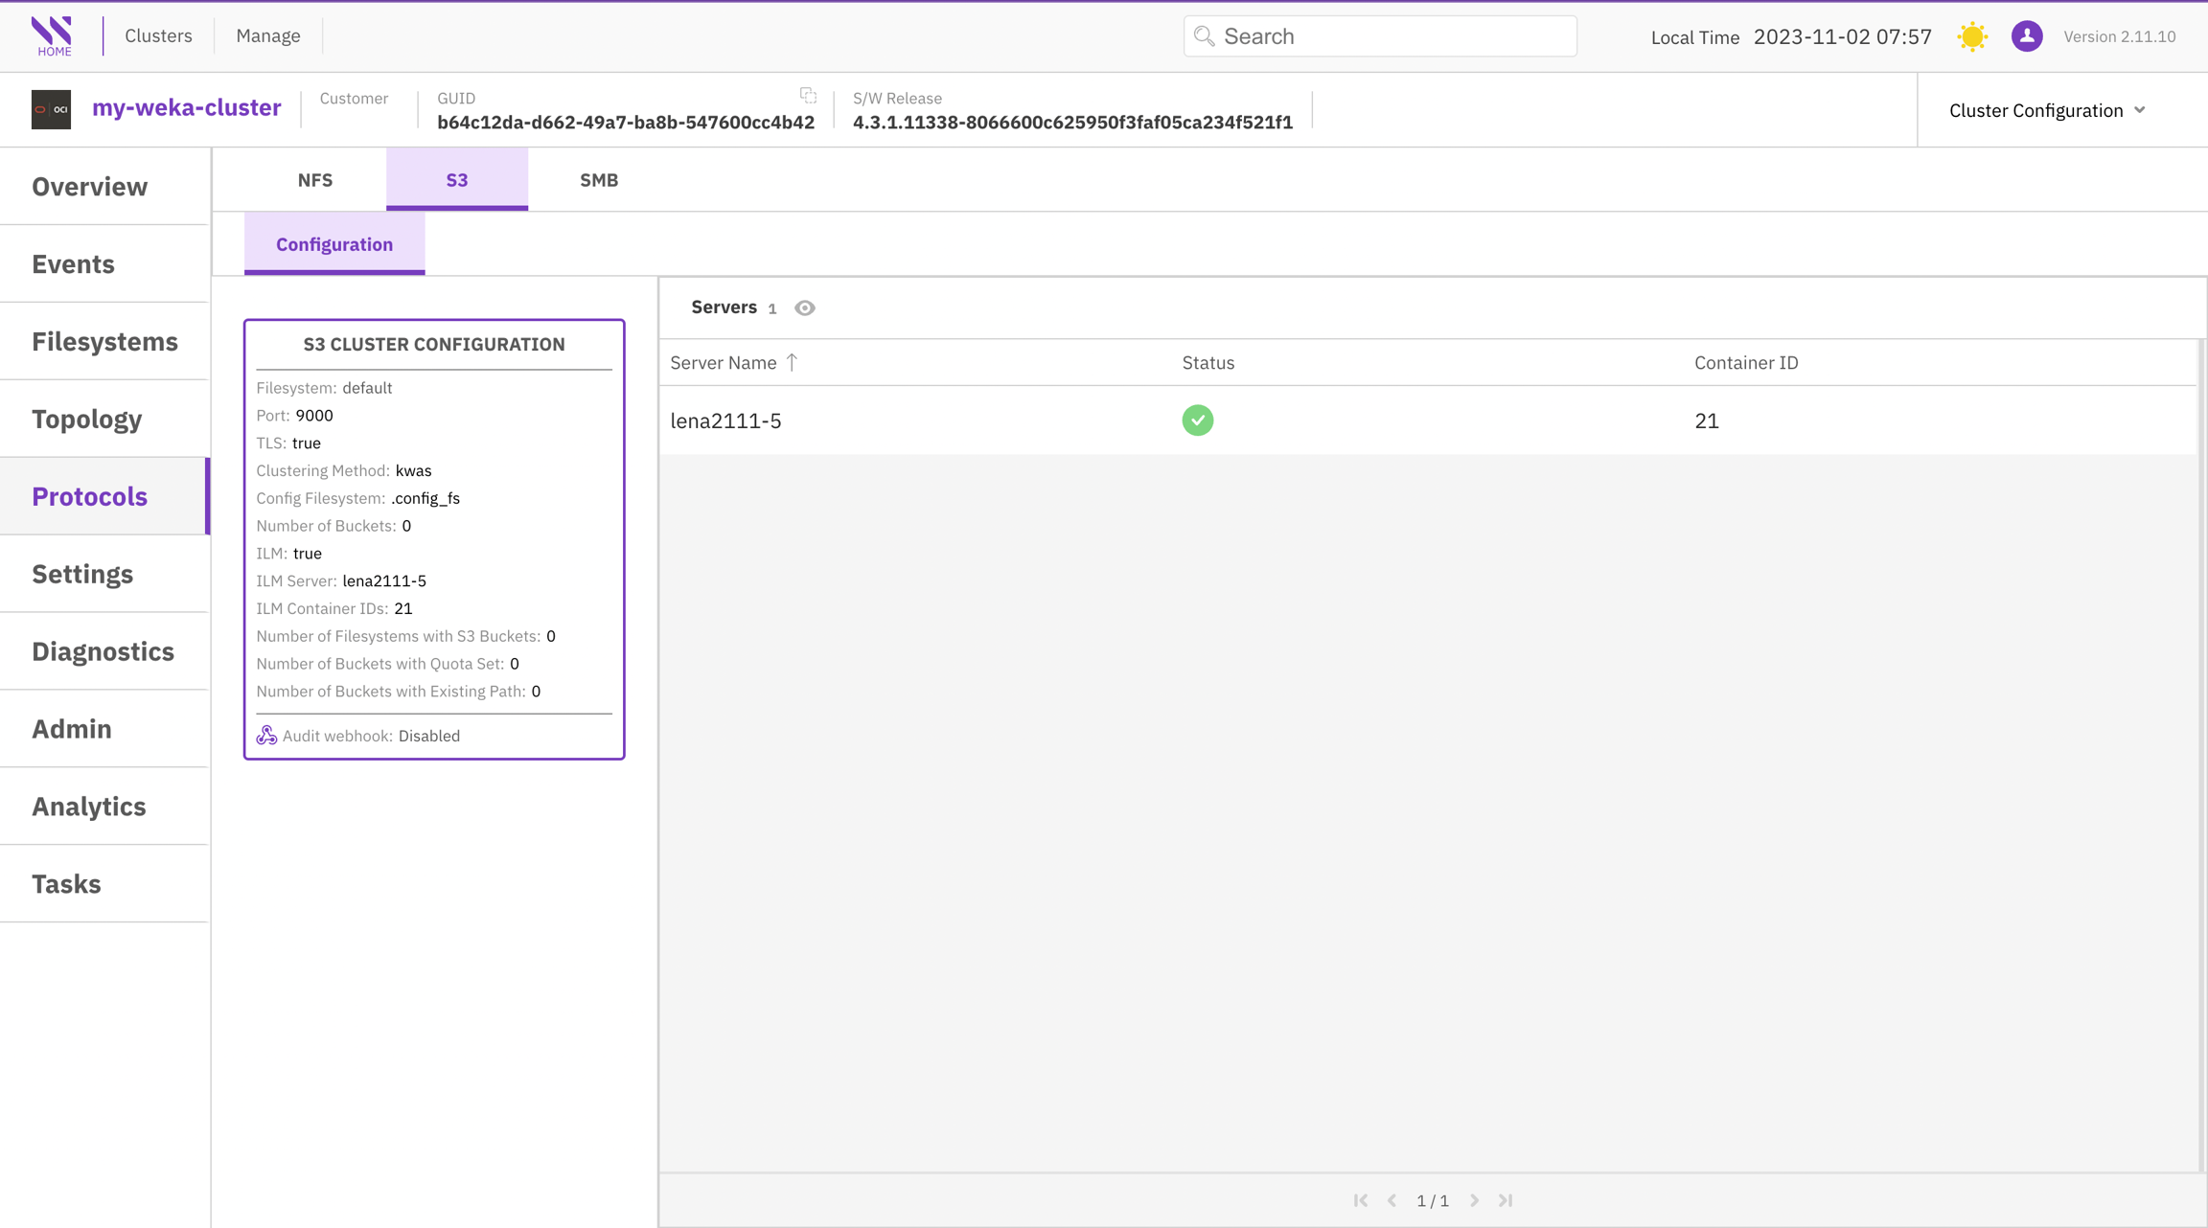Switch to the SMB tab

pos(598,180)
